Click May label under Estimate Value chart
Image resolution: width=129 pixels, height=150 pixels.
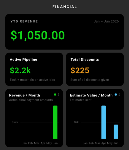[110, 143]
